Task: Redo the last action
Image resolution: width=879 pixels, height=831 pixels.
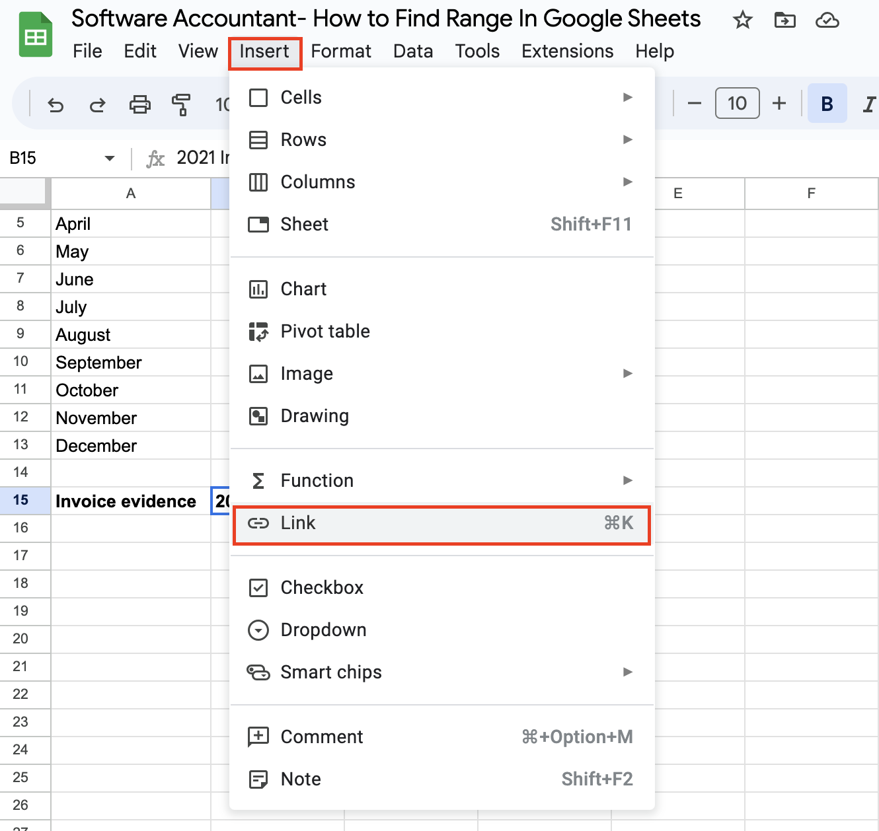Action: [x=98, y=104]
